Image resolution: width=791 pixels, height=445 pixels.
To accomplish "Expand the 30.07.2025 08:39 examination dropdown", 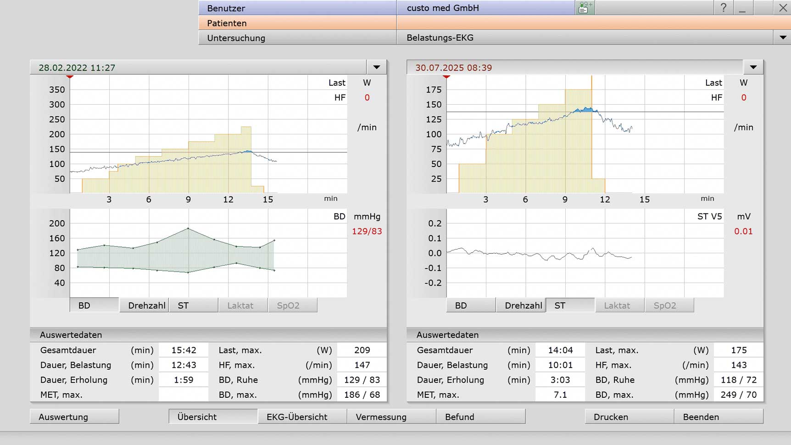I will pos(753,67).
